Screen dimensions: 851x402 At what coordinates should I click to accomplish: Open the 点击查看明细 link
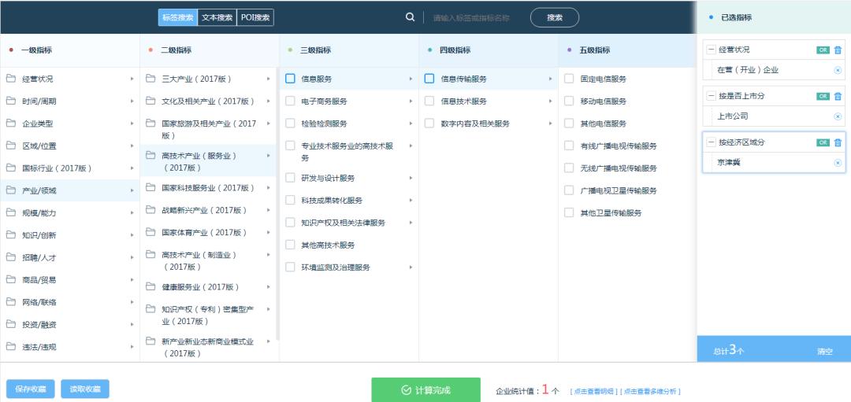594,391
